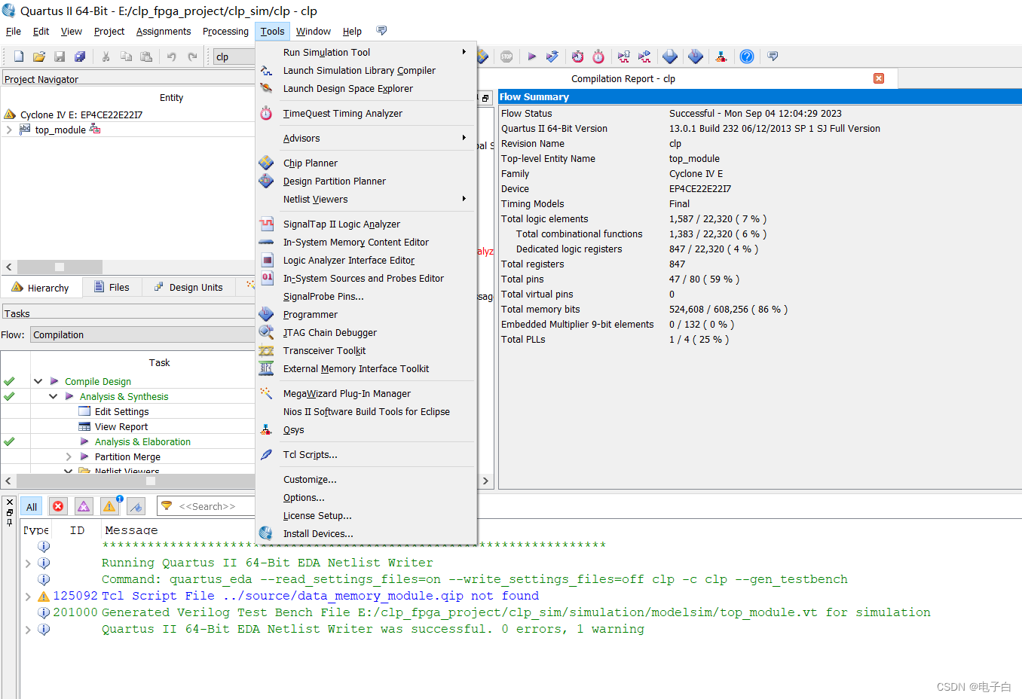Click the Start Analysis & Synthesis icon
The height and width of the screenshot is (699, 1022).
coord(552,56)
